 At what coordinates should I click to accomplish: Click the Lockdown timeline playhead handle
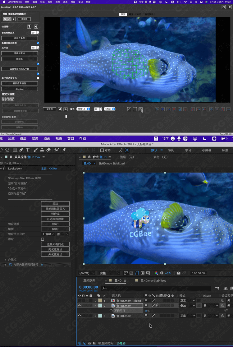pos(66,116)
